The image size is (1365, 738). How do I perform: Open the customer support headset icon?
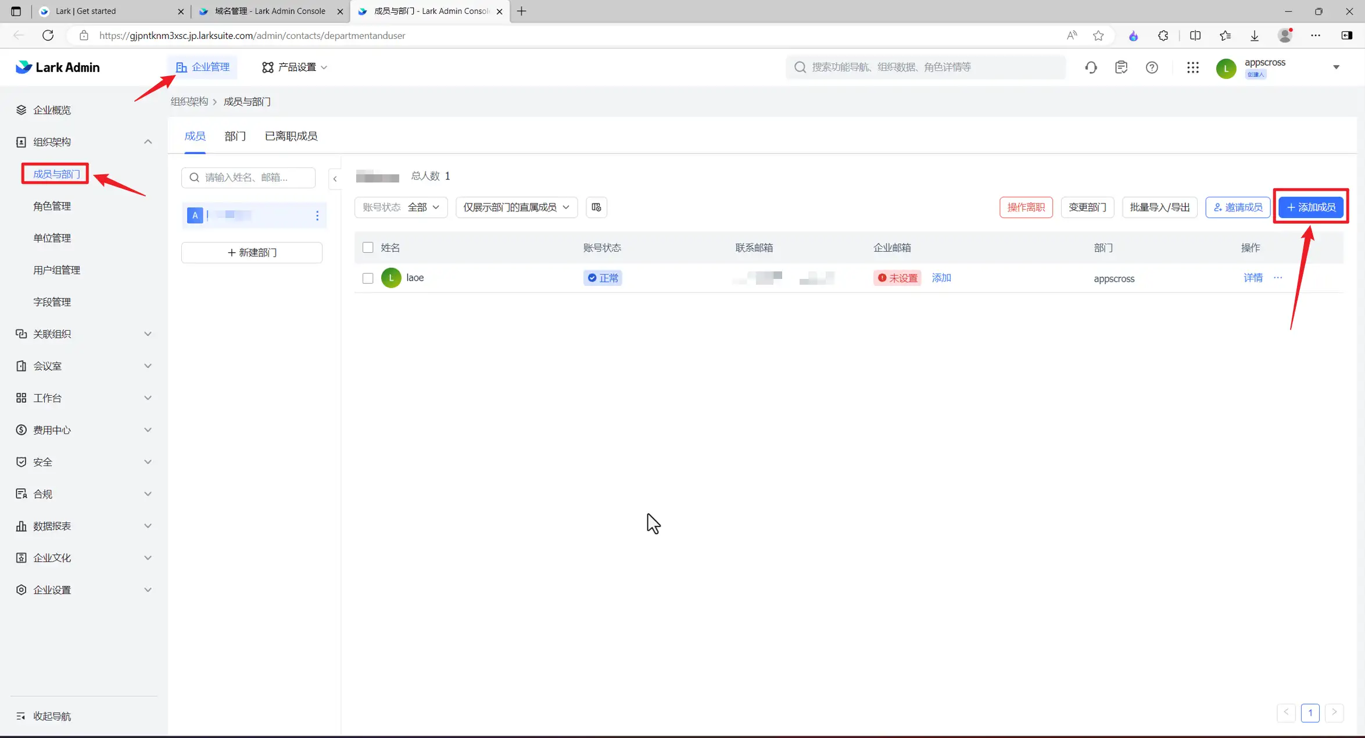tap(1091, 67)
